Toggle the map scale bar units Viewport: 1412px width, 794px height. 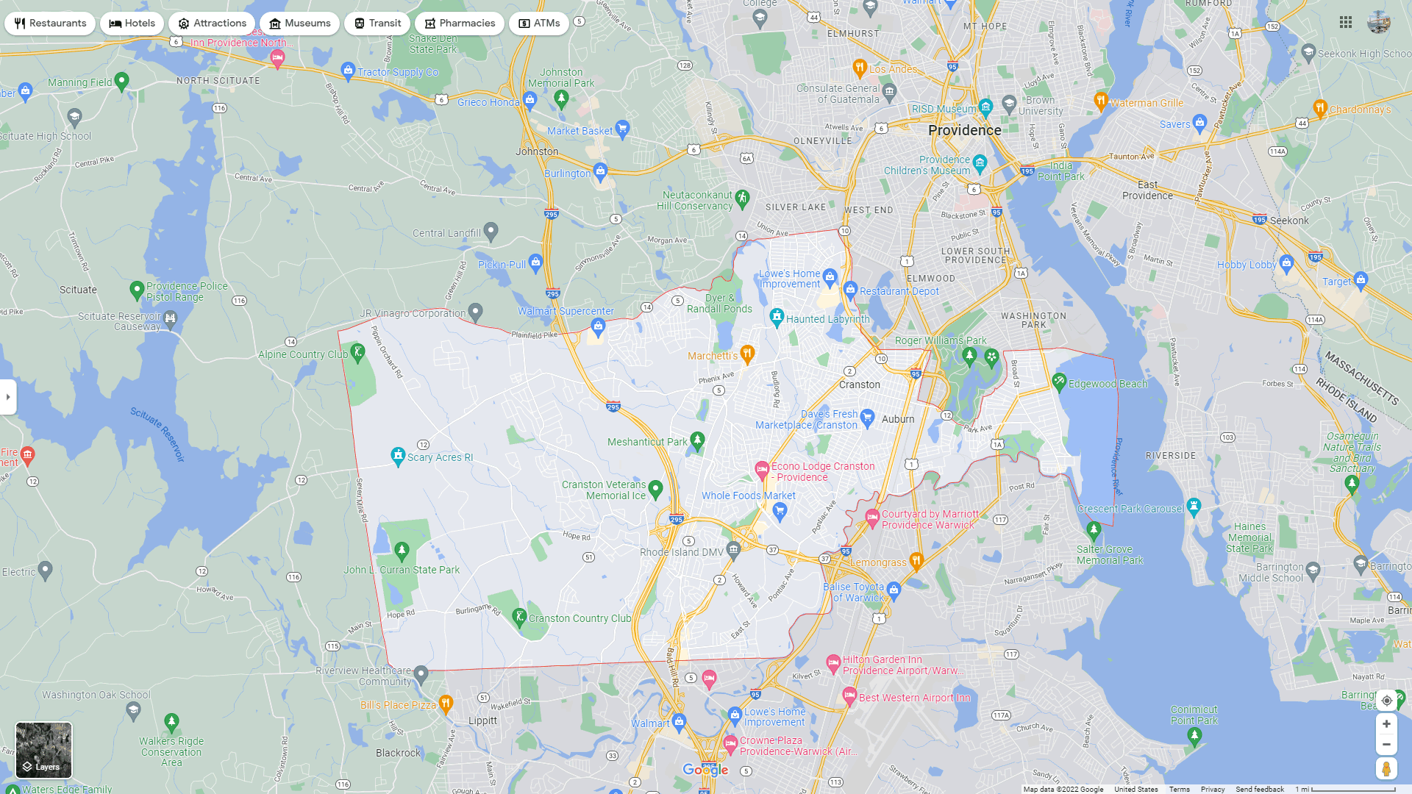(1345, 790)
